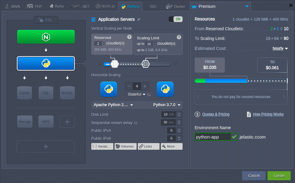
Task: Add a Cache node
Action: pos(24,93)
